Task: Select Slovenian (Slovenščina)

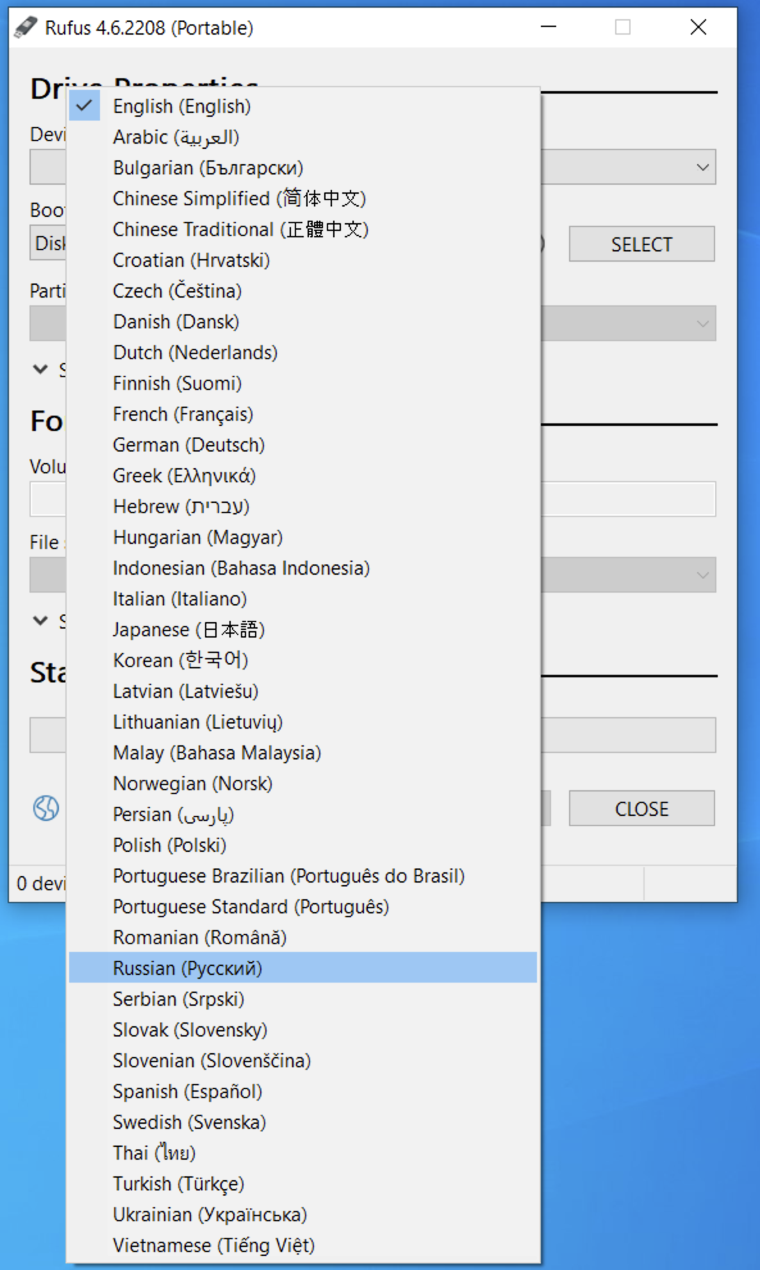Action: pos(303,1061)
